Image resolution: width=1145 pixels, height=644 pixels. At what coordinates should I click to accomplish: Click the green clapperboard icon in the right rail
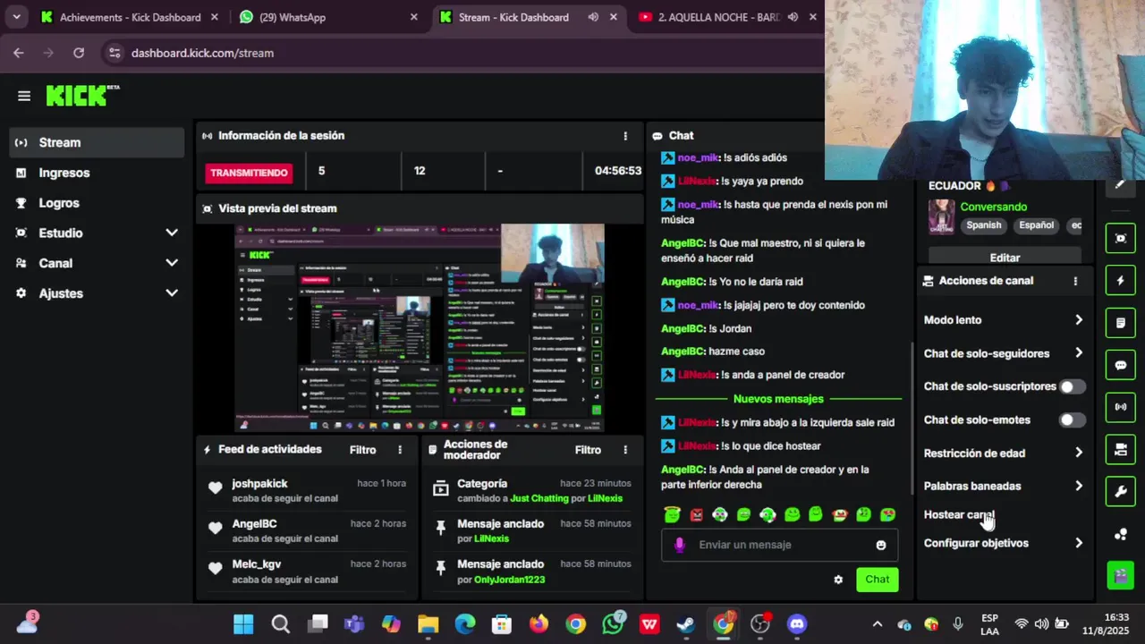(x=1120, y=574)
